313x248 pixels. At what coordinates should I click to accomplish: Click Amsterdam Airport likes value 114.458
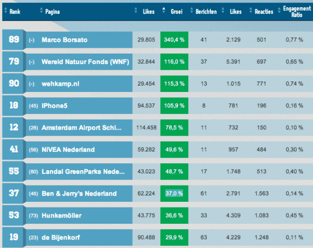[146, 127]
